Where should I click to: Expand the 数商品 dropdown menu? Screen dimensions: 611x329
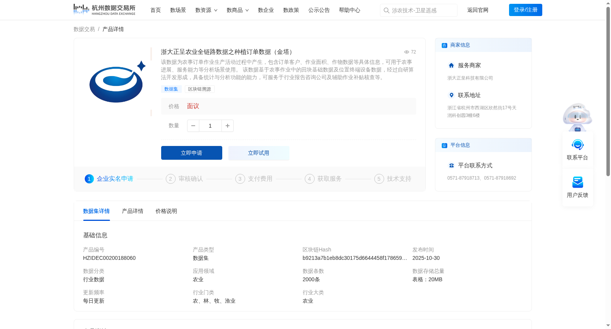click(x=238, y=10)
